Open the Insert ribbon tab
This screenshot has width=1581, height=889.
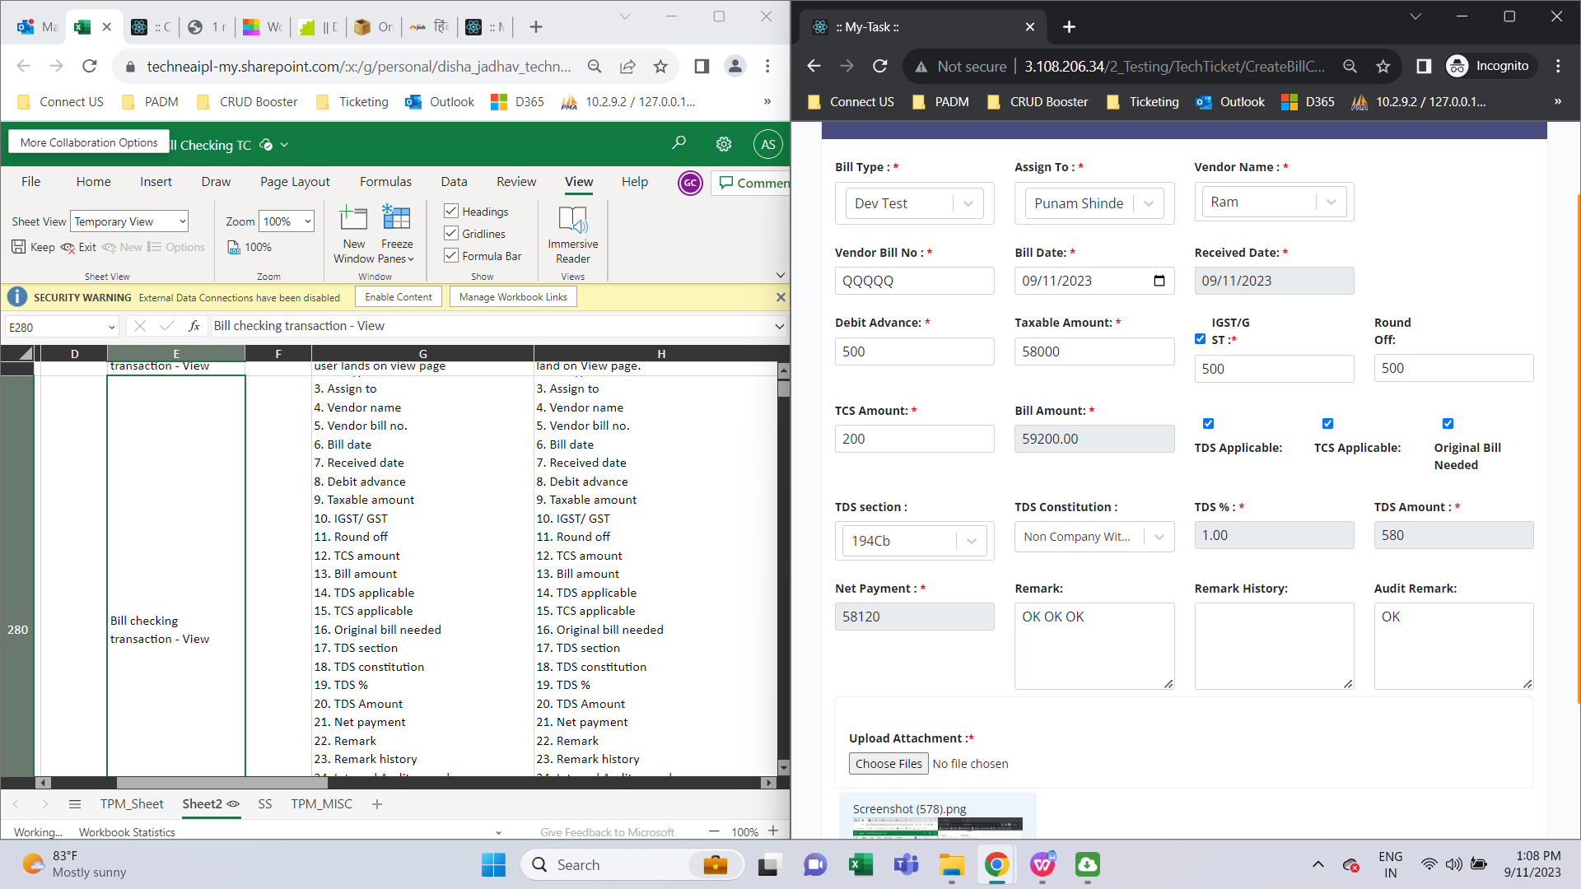tap(156, 182)
